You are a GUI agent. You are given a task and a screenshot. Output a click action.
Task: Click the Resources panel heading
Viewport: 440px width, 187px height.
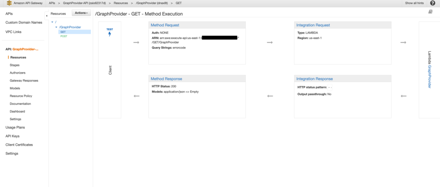coord(58,13)
